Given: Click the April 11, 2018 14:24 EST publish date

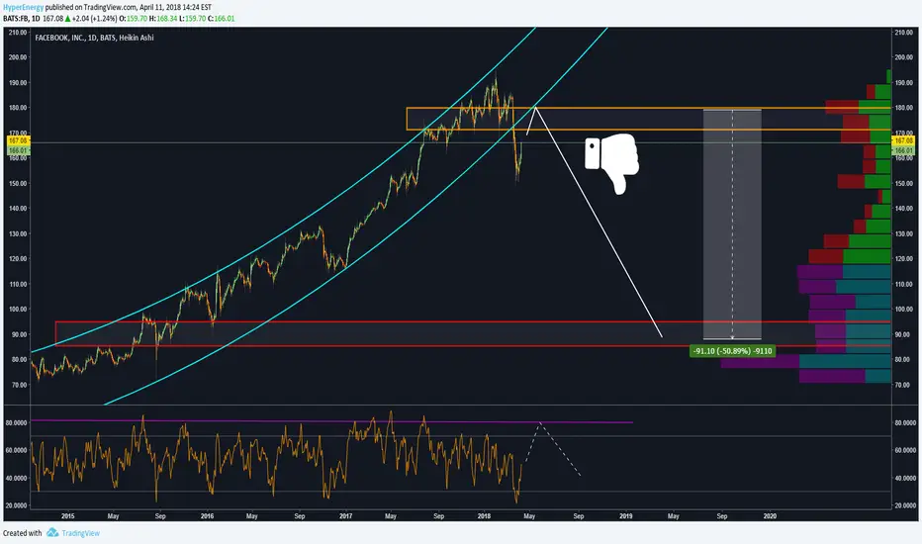Looking at the screenshot, I should point(175,8).
